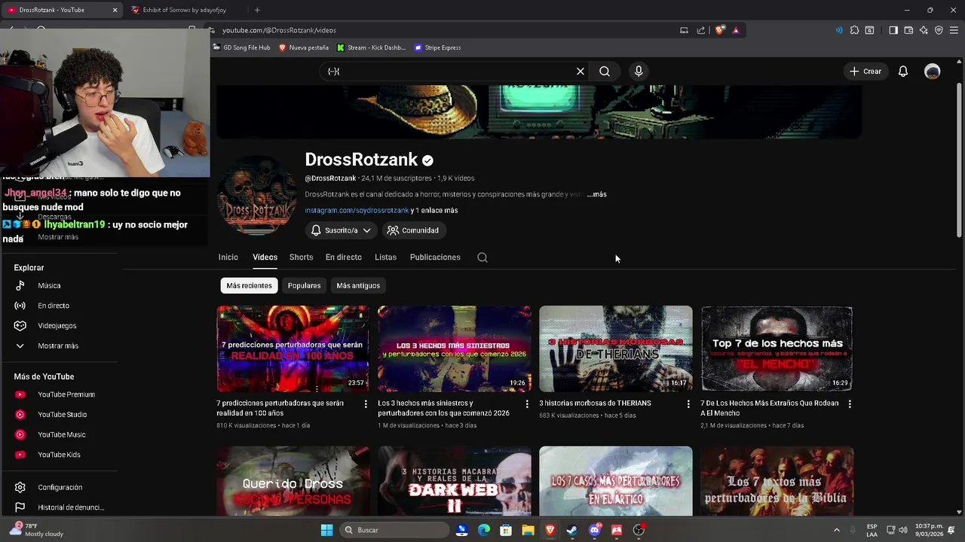Open Discord from the taskbar
965x542 pixels.
click(x=595, y=530)
